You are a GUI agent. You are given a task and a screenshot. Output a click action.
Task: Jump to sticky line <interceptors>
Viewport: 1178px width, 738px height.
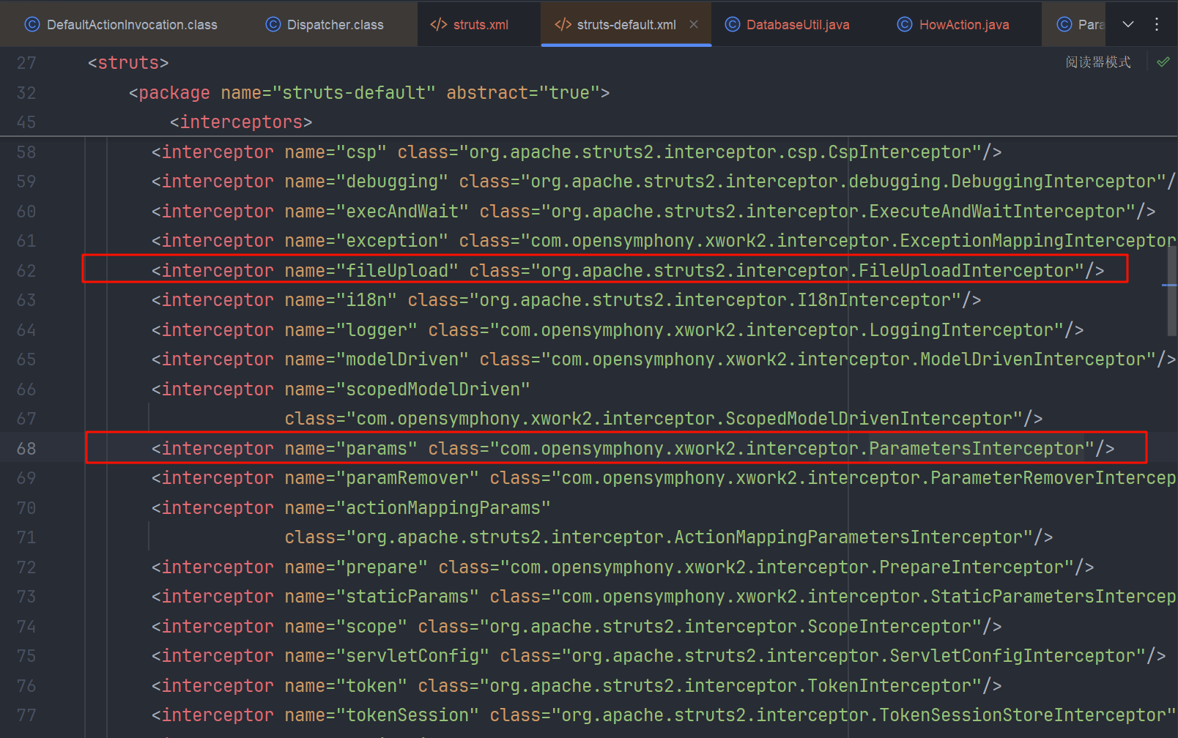click(241, 122)
